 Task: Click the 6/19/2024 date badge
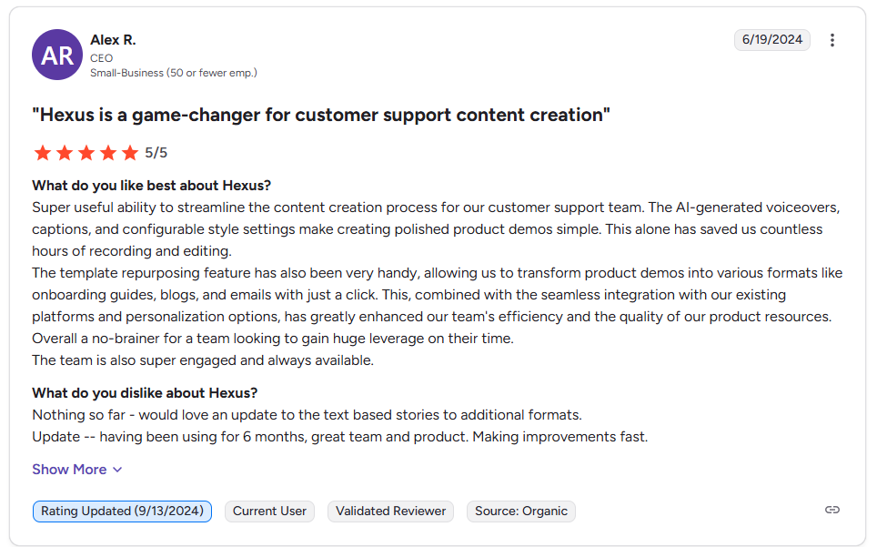pos(771,40)
